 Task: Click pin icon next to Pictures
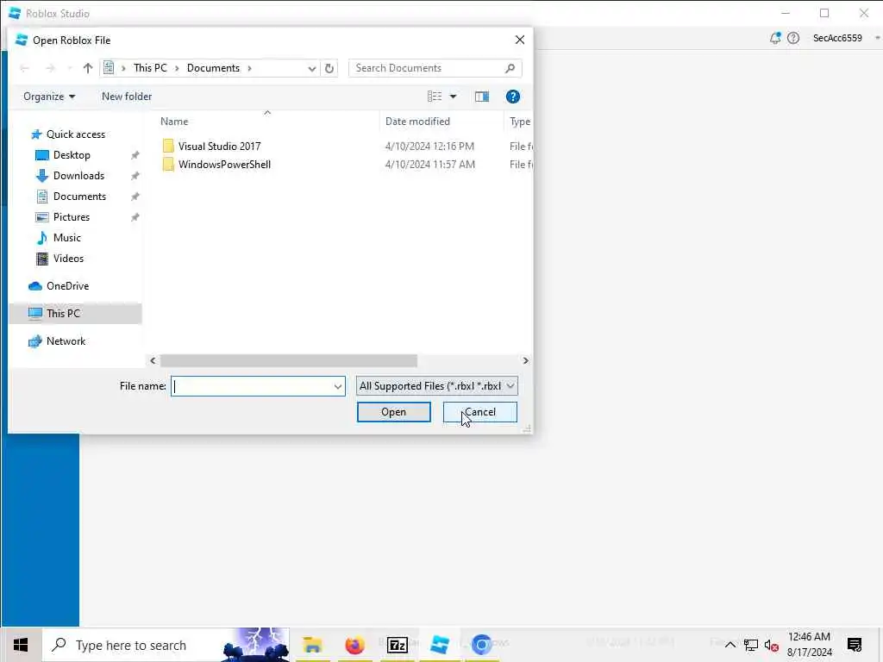(135, 217)
